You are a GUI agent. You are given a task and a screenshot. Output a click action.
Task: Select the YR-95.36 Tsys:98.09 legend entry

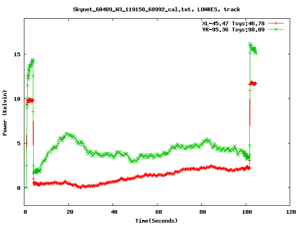[233, 30]
